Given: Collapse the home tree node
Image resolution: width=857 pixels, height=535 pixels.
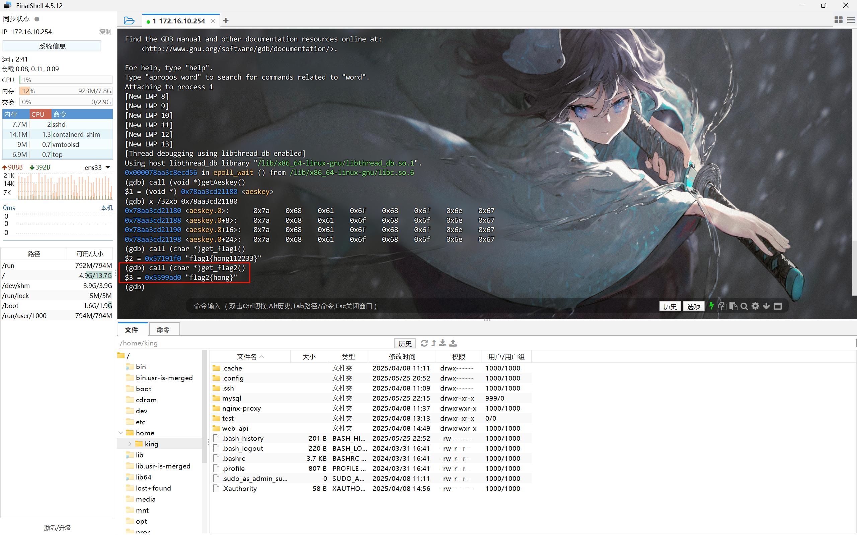Looking at the screenshot, I should point(121,433).
